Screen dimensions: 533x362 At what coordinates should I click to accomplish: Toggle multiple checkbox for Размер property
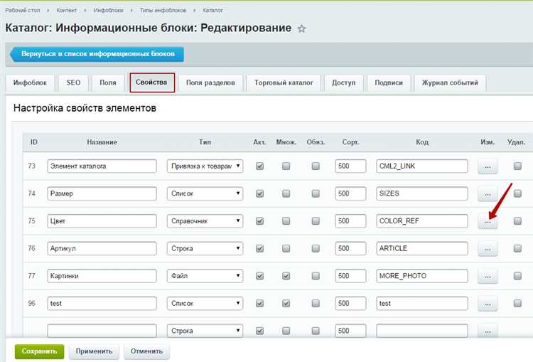click(x=286, y=193)
